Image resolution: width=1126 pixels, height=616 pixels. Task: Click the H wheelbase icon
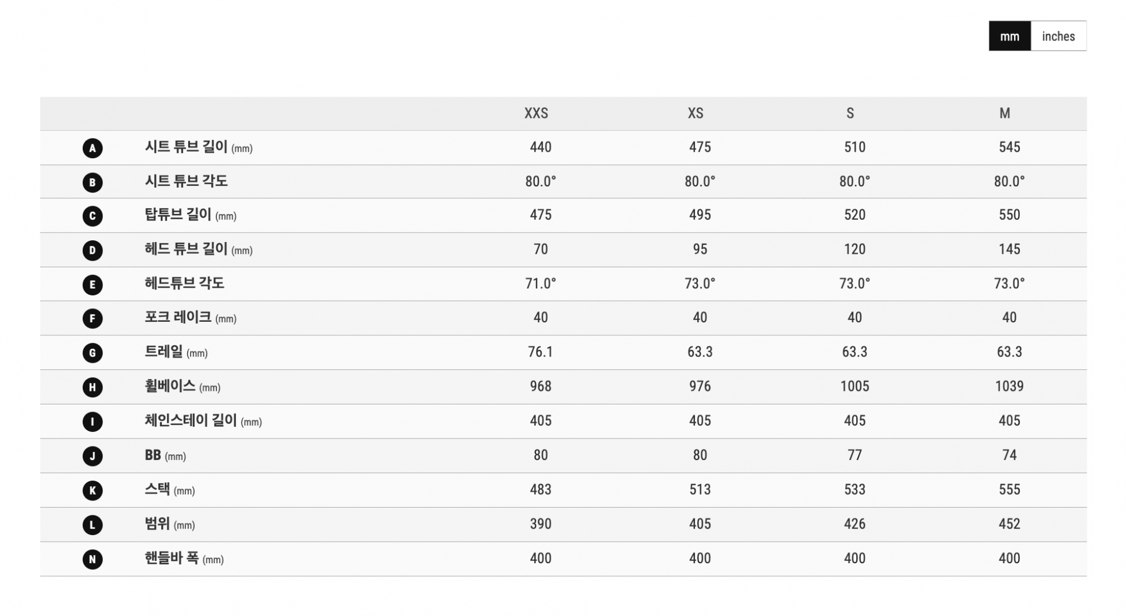coord(92,387)
